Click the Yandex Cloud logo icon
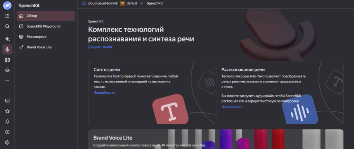 pos(7,6)
